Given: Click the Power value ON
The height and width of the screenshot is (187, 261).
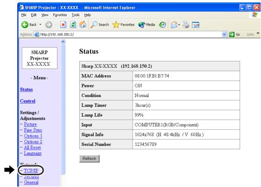Looking at the screenshot, I should (138, 86).
